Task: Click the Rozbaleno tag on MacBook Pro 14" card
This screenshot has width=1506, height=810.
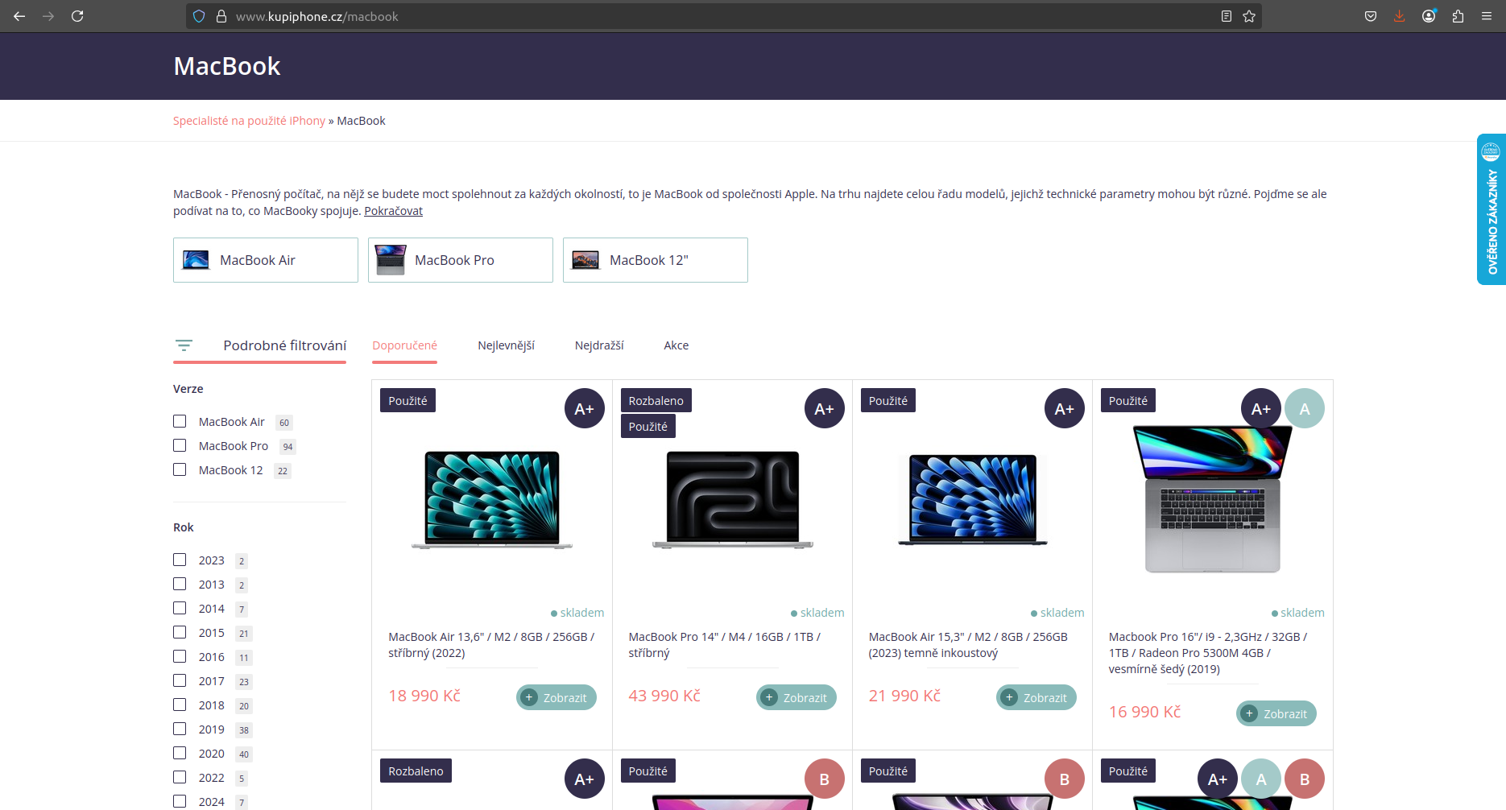Action: tap(656, 401)
